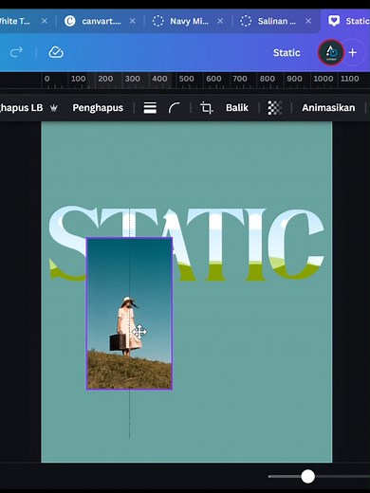Image resolution: width=370 pixels, height=493 pixels.
Task: Click the ruler mark 500
Action: pos(186,79)
